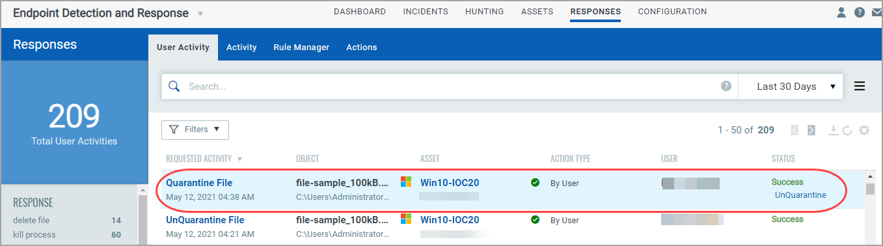Open the Last 30 Days date range dropdown
The image size is (883, 246).
pyautogui.click(x=791, y=87)
